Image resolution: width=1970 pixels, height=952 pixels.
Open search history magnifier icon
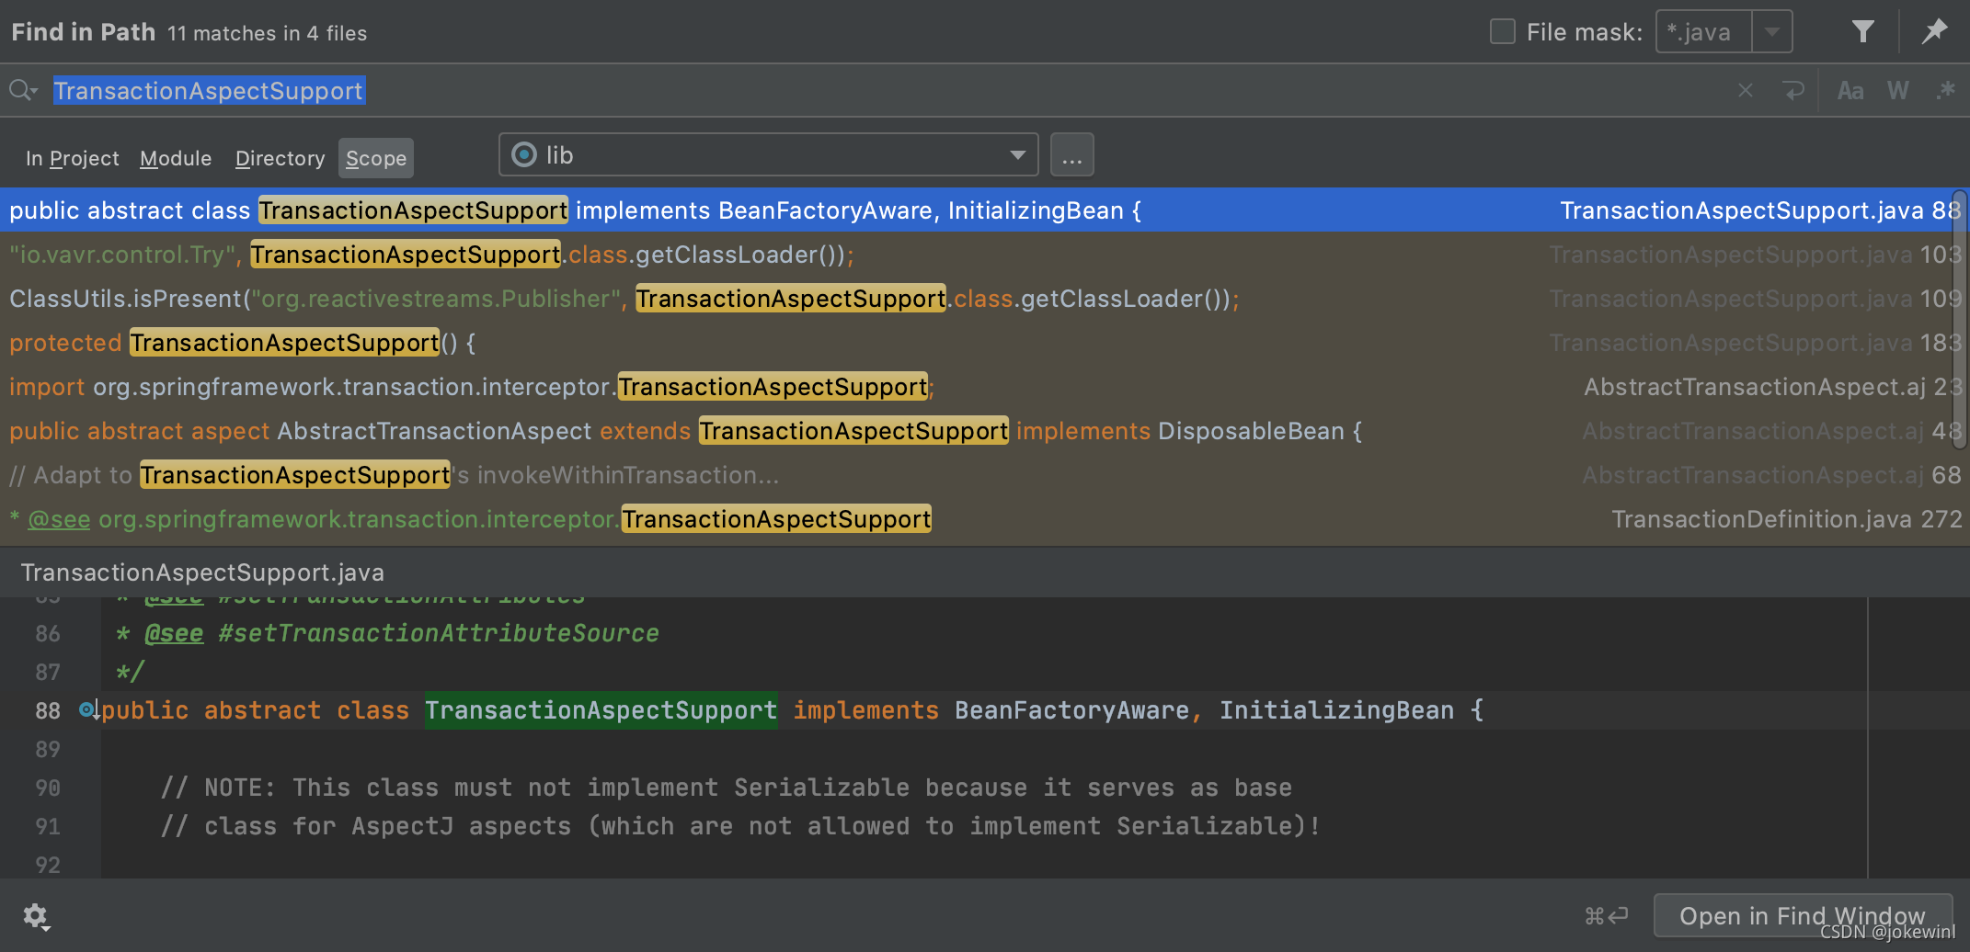click(x=23, y=90)
